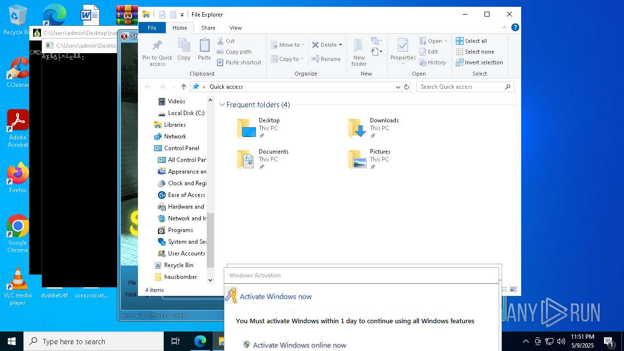Go up one level with Up arrow
The height and width of the screenshot is (351, 624).
(183, 87)
